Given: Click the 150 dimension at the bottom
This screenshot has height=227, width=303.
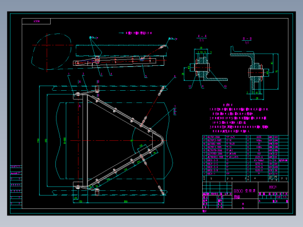Looking at the screenshot, I should [80, 201].
